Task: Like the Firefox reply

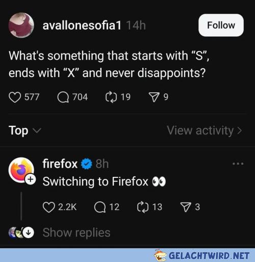Action: click(x=49, y=207)
